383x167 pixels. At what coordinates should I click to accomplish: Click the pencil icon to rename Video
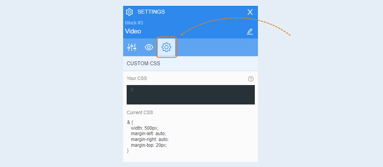(x=250, y=31)
